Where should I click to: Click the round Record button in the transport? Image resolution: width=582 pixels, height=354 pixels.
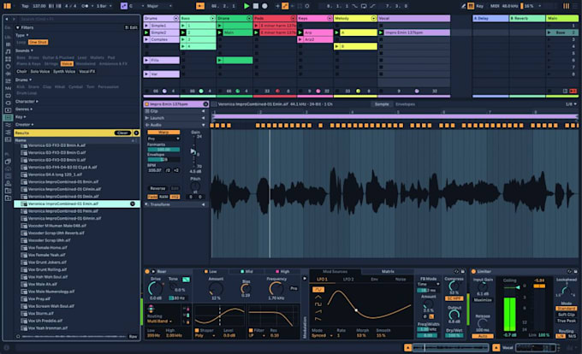tap(264, 6)
